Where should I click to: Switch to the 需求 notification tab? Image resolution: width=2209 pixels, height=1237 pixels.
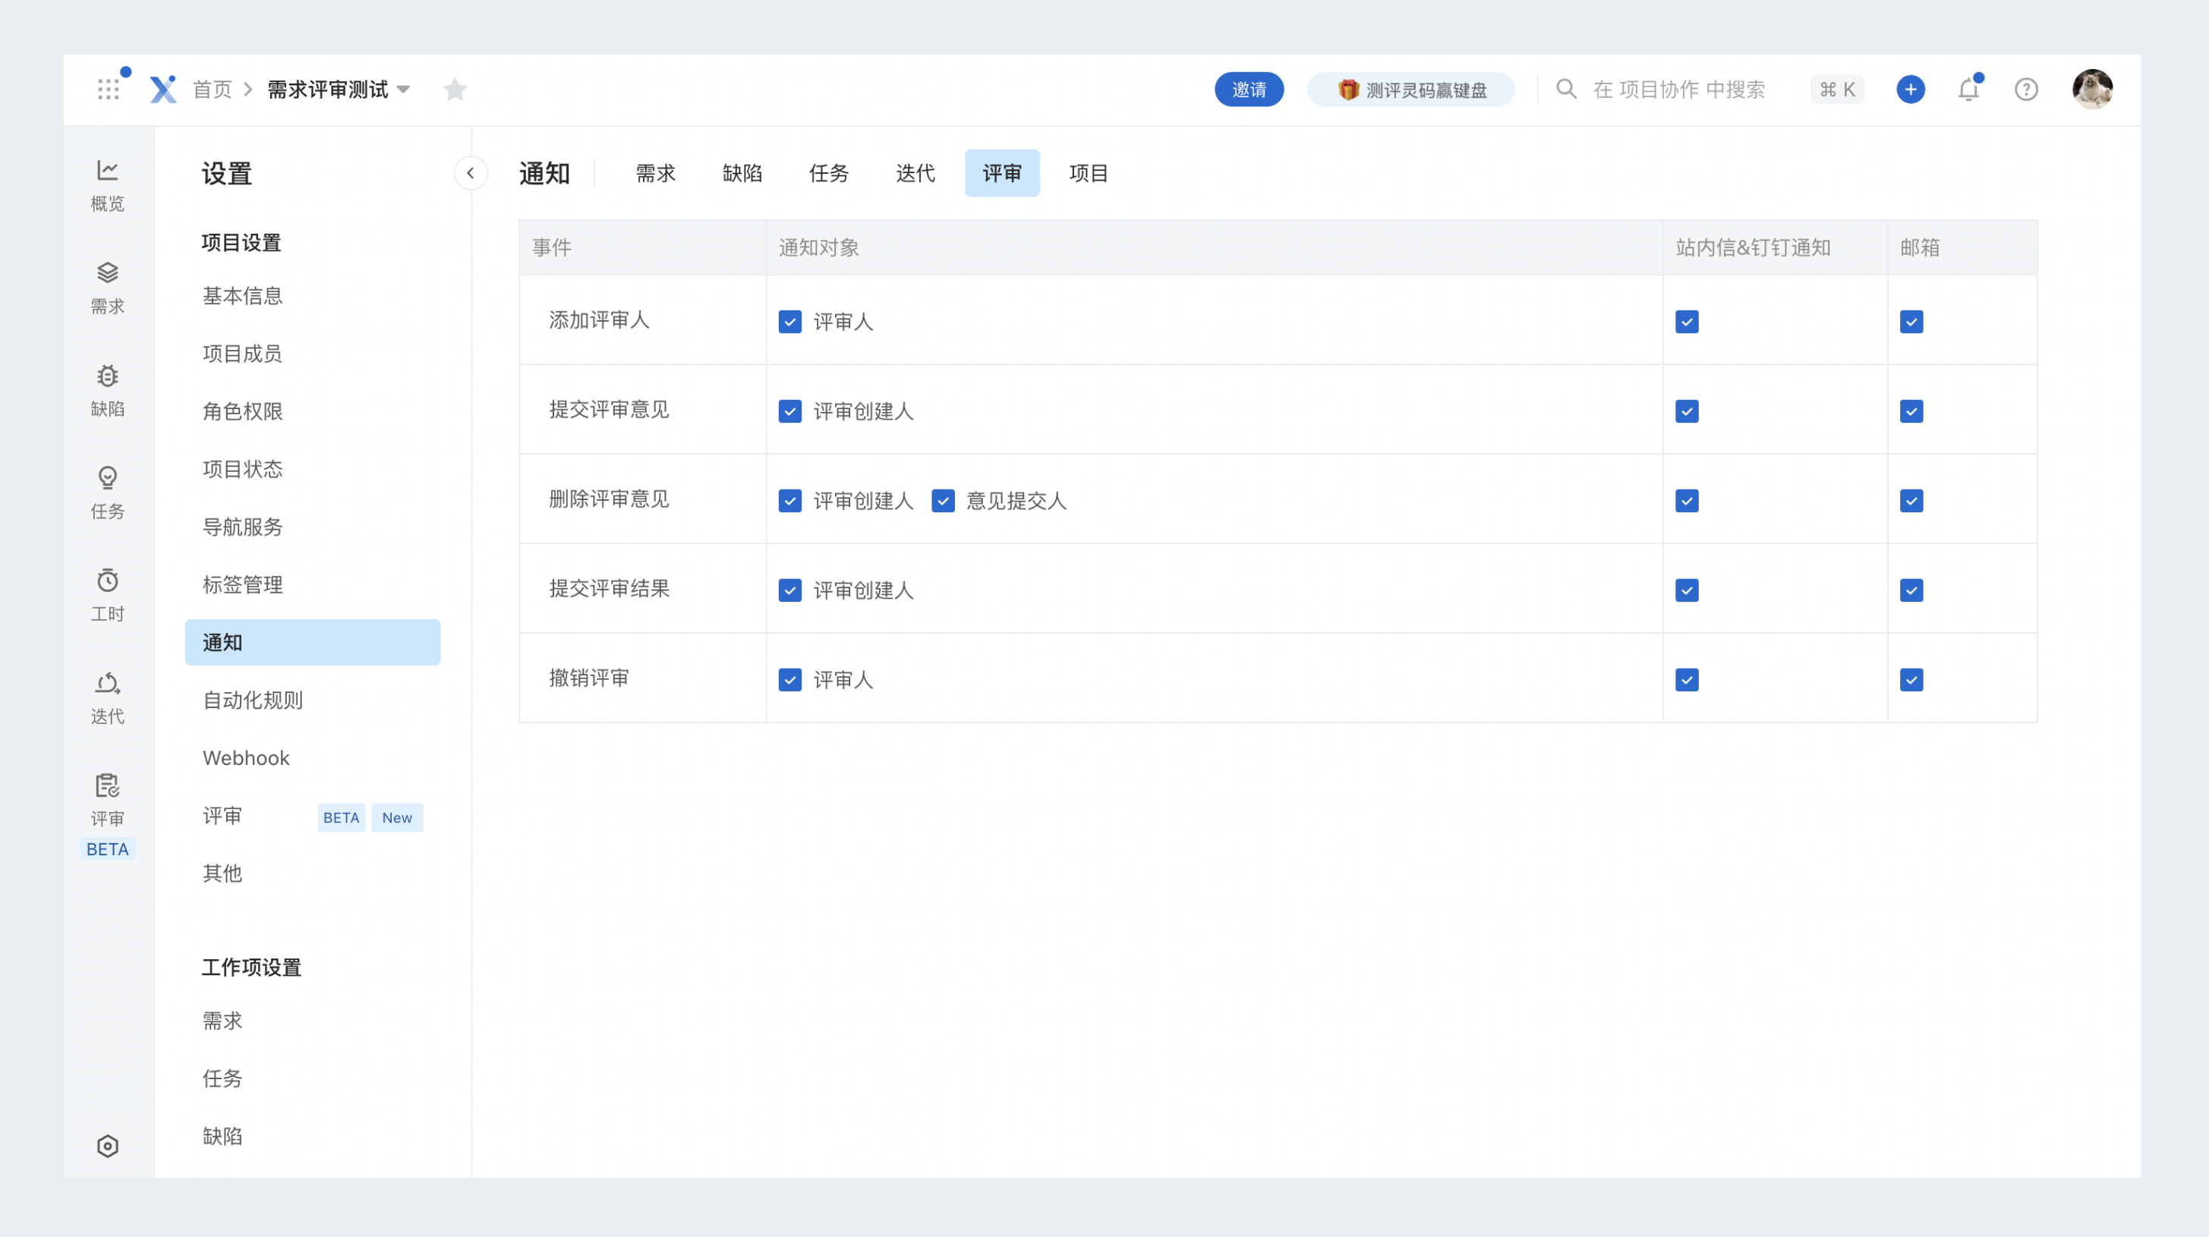pyautogui.click(x=656, y=173)
